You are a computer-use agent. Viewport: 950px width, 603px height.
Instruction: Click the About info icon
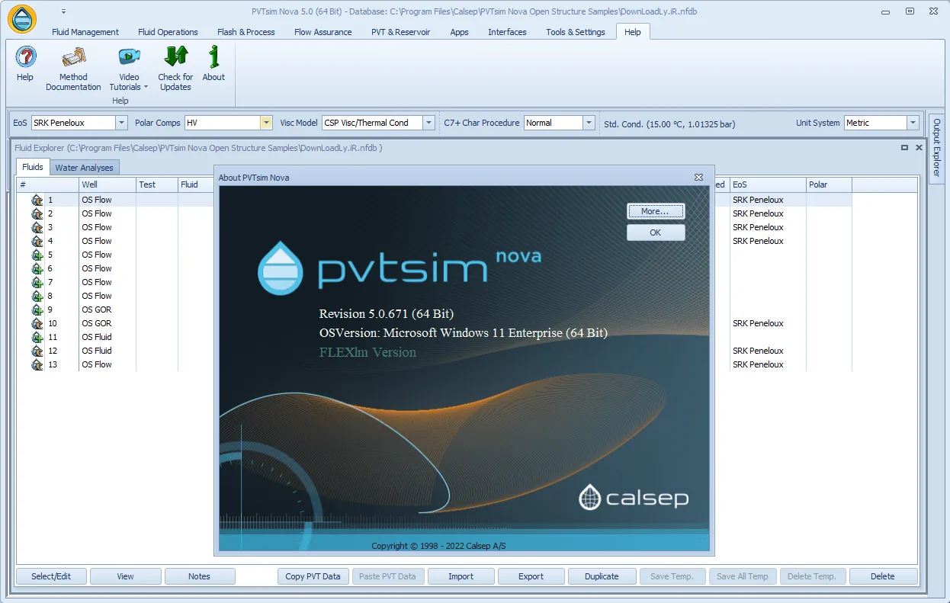click(213, 57)
